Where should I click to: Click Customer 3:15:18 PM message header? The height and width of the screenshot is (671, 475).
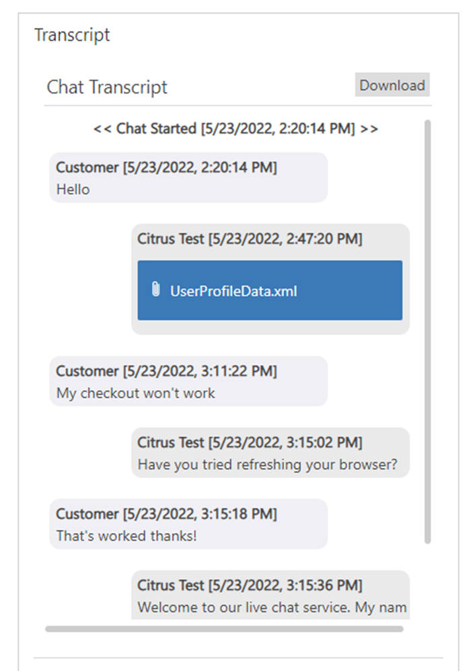pyautogui.click(x=166, y=514)
